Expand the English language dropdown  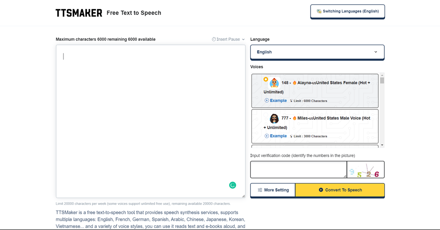pos(317,52)
